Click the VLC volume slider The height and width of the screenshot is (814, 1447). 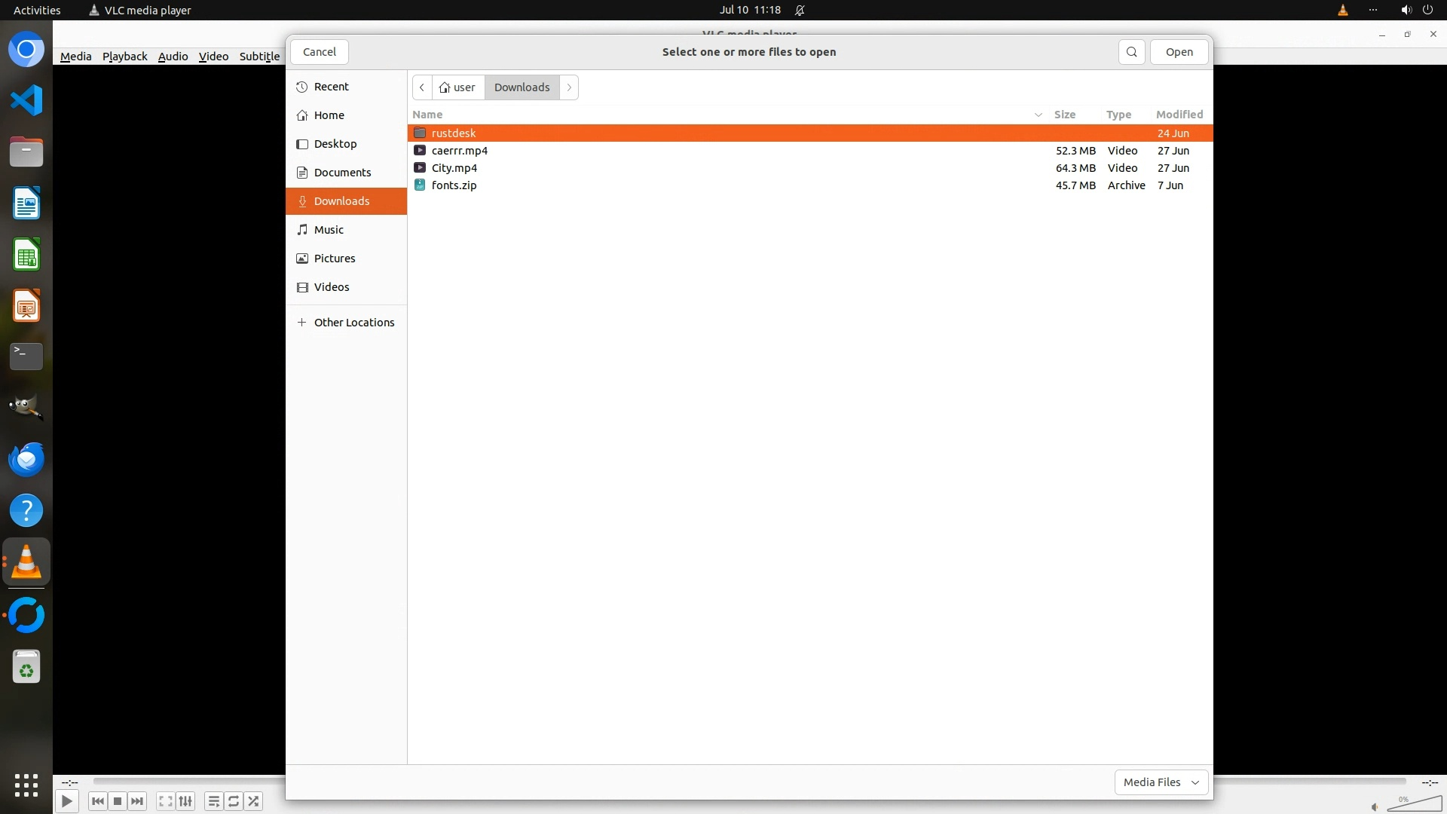pos(1415,804)
